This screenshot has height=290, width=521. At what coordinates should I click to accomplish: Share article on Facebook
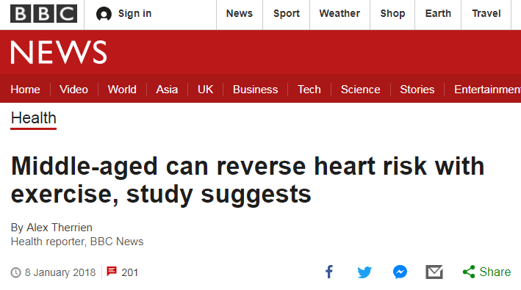coord(329,272)
